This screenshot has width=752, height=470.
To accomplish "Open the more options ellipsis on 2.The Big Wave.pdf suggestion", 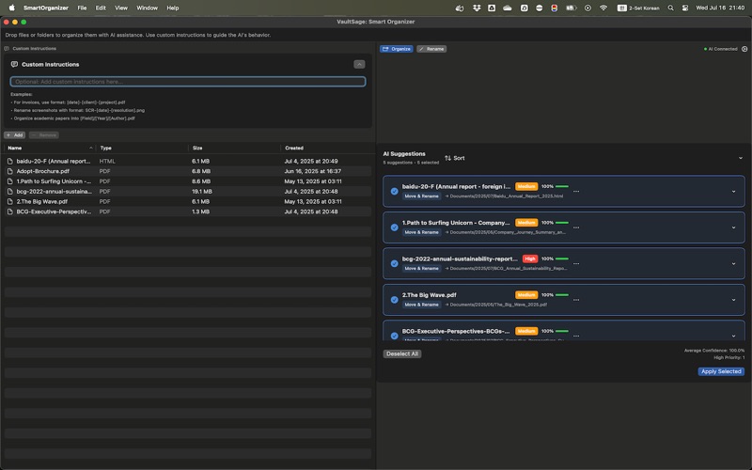I will click(x=576, y=300).
